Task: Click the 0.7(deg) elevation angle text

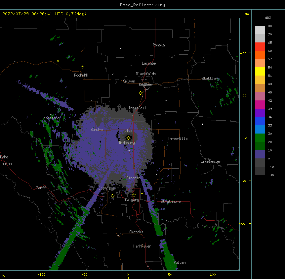Action: pos(76,14)
